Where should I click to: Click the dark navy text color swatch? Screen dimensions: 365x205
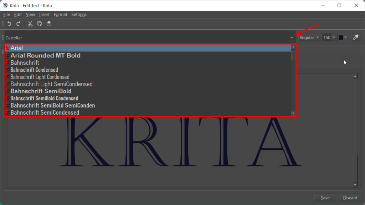point(341,37)
